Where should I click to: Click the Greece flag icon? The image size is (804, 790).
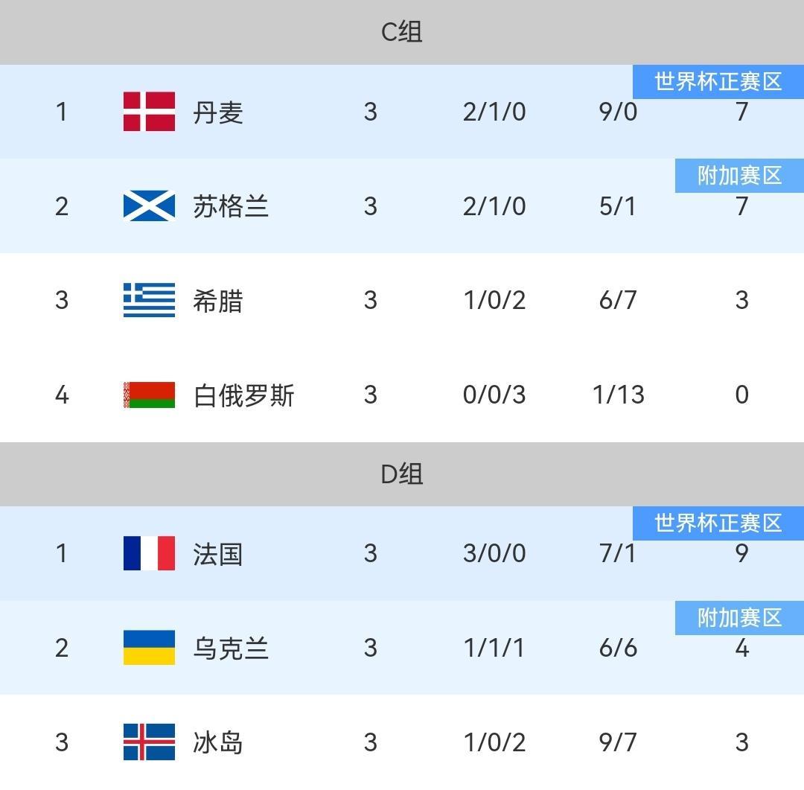(x=149, y=300)
